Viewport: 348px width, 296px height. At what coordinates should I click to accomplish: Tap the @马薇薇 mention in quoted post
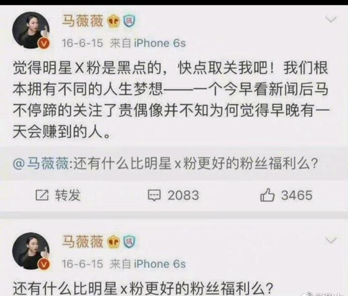coord(41,163)
